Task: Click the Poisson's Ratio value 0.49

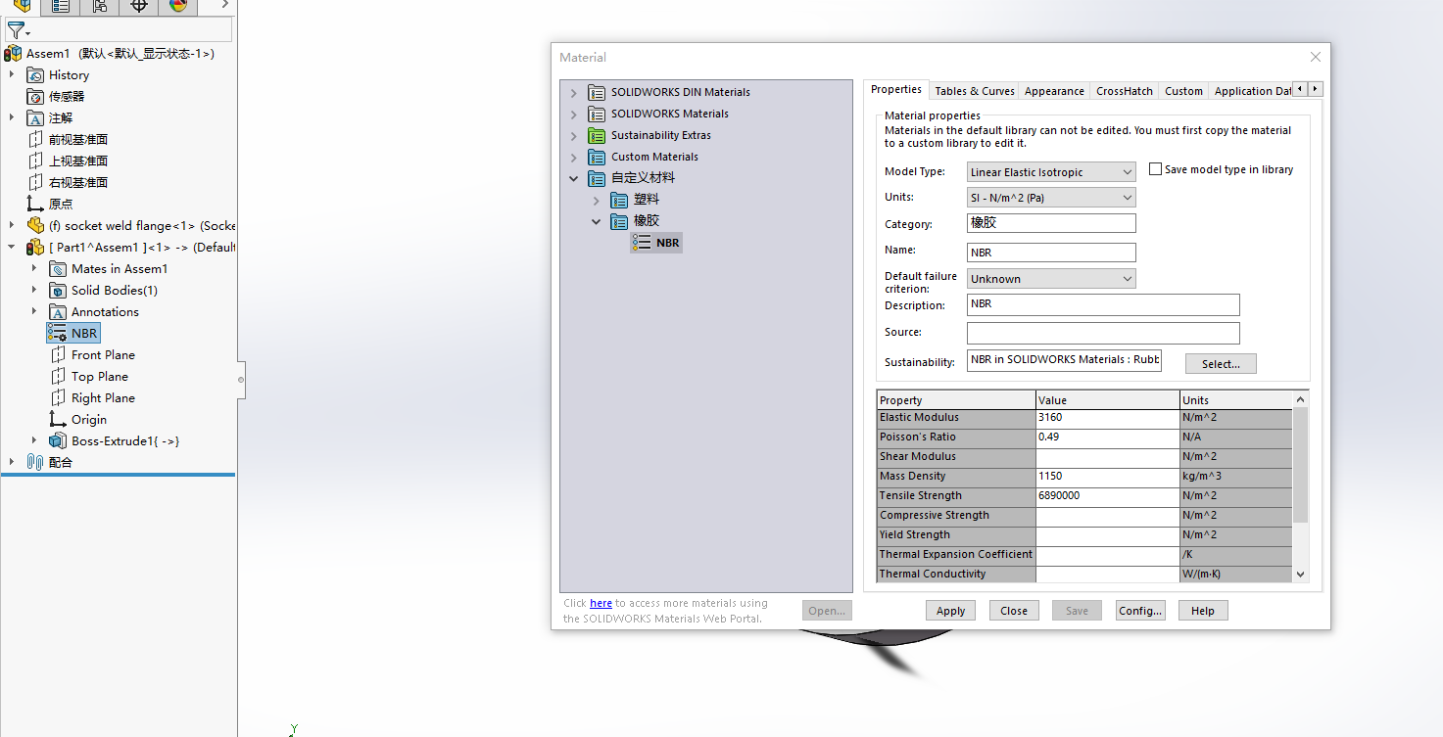Action: tap(1108, 438)
